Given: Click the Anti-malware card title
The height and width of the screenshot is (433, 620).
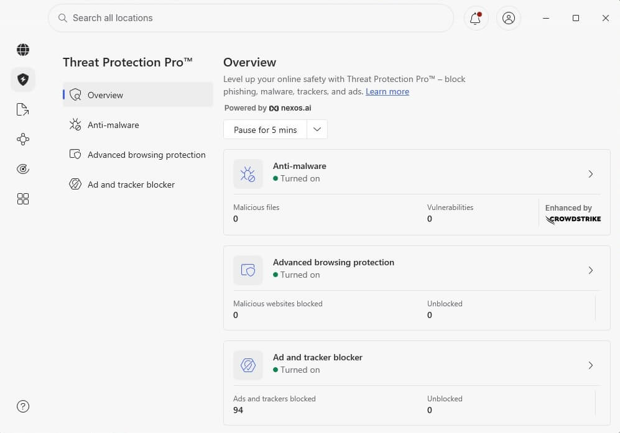Looking at the screenshot, I should pyautogui.click(x=299, y=166).
